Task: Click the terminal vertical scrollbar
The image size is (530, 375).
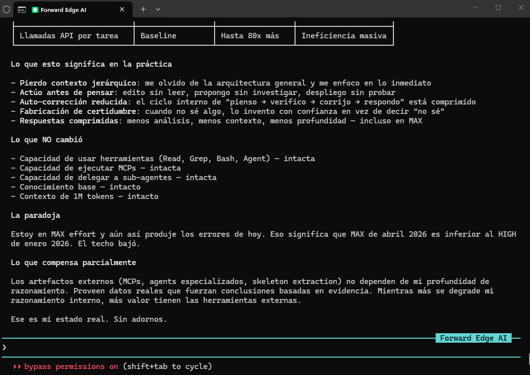Action: 528,360
